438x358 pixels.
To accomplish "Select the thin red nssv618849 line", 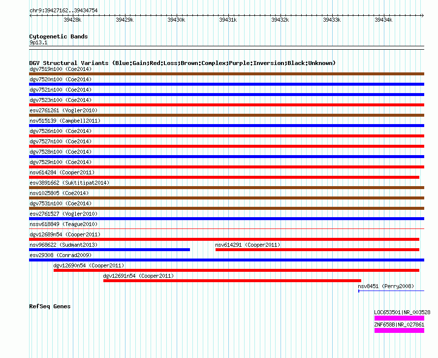I will coord(226,229).
